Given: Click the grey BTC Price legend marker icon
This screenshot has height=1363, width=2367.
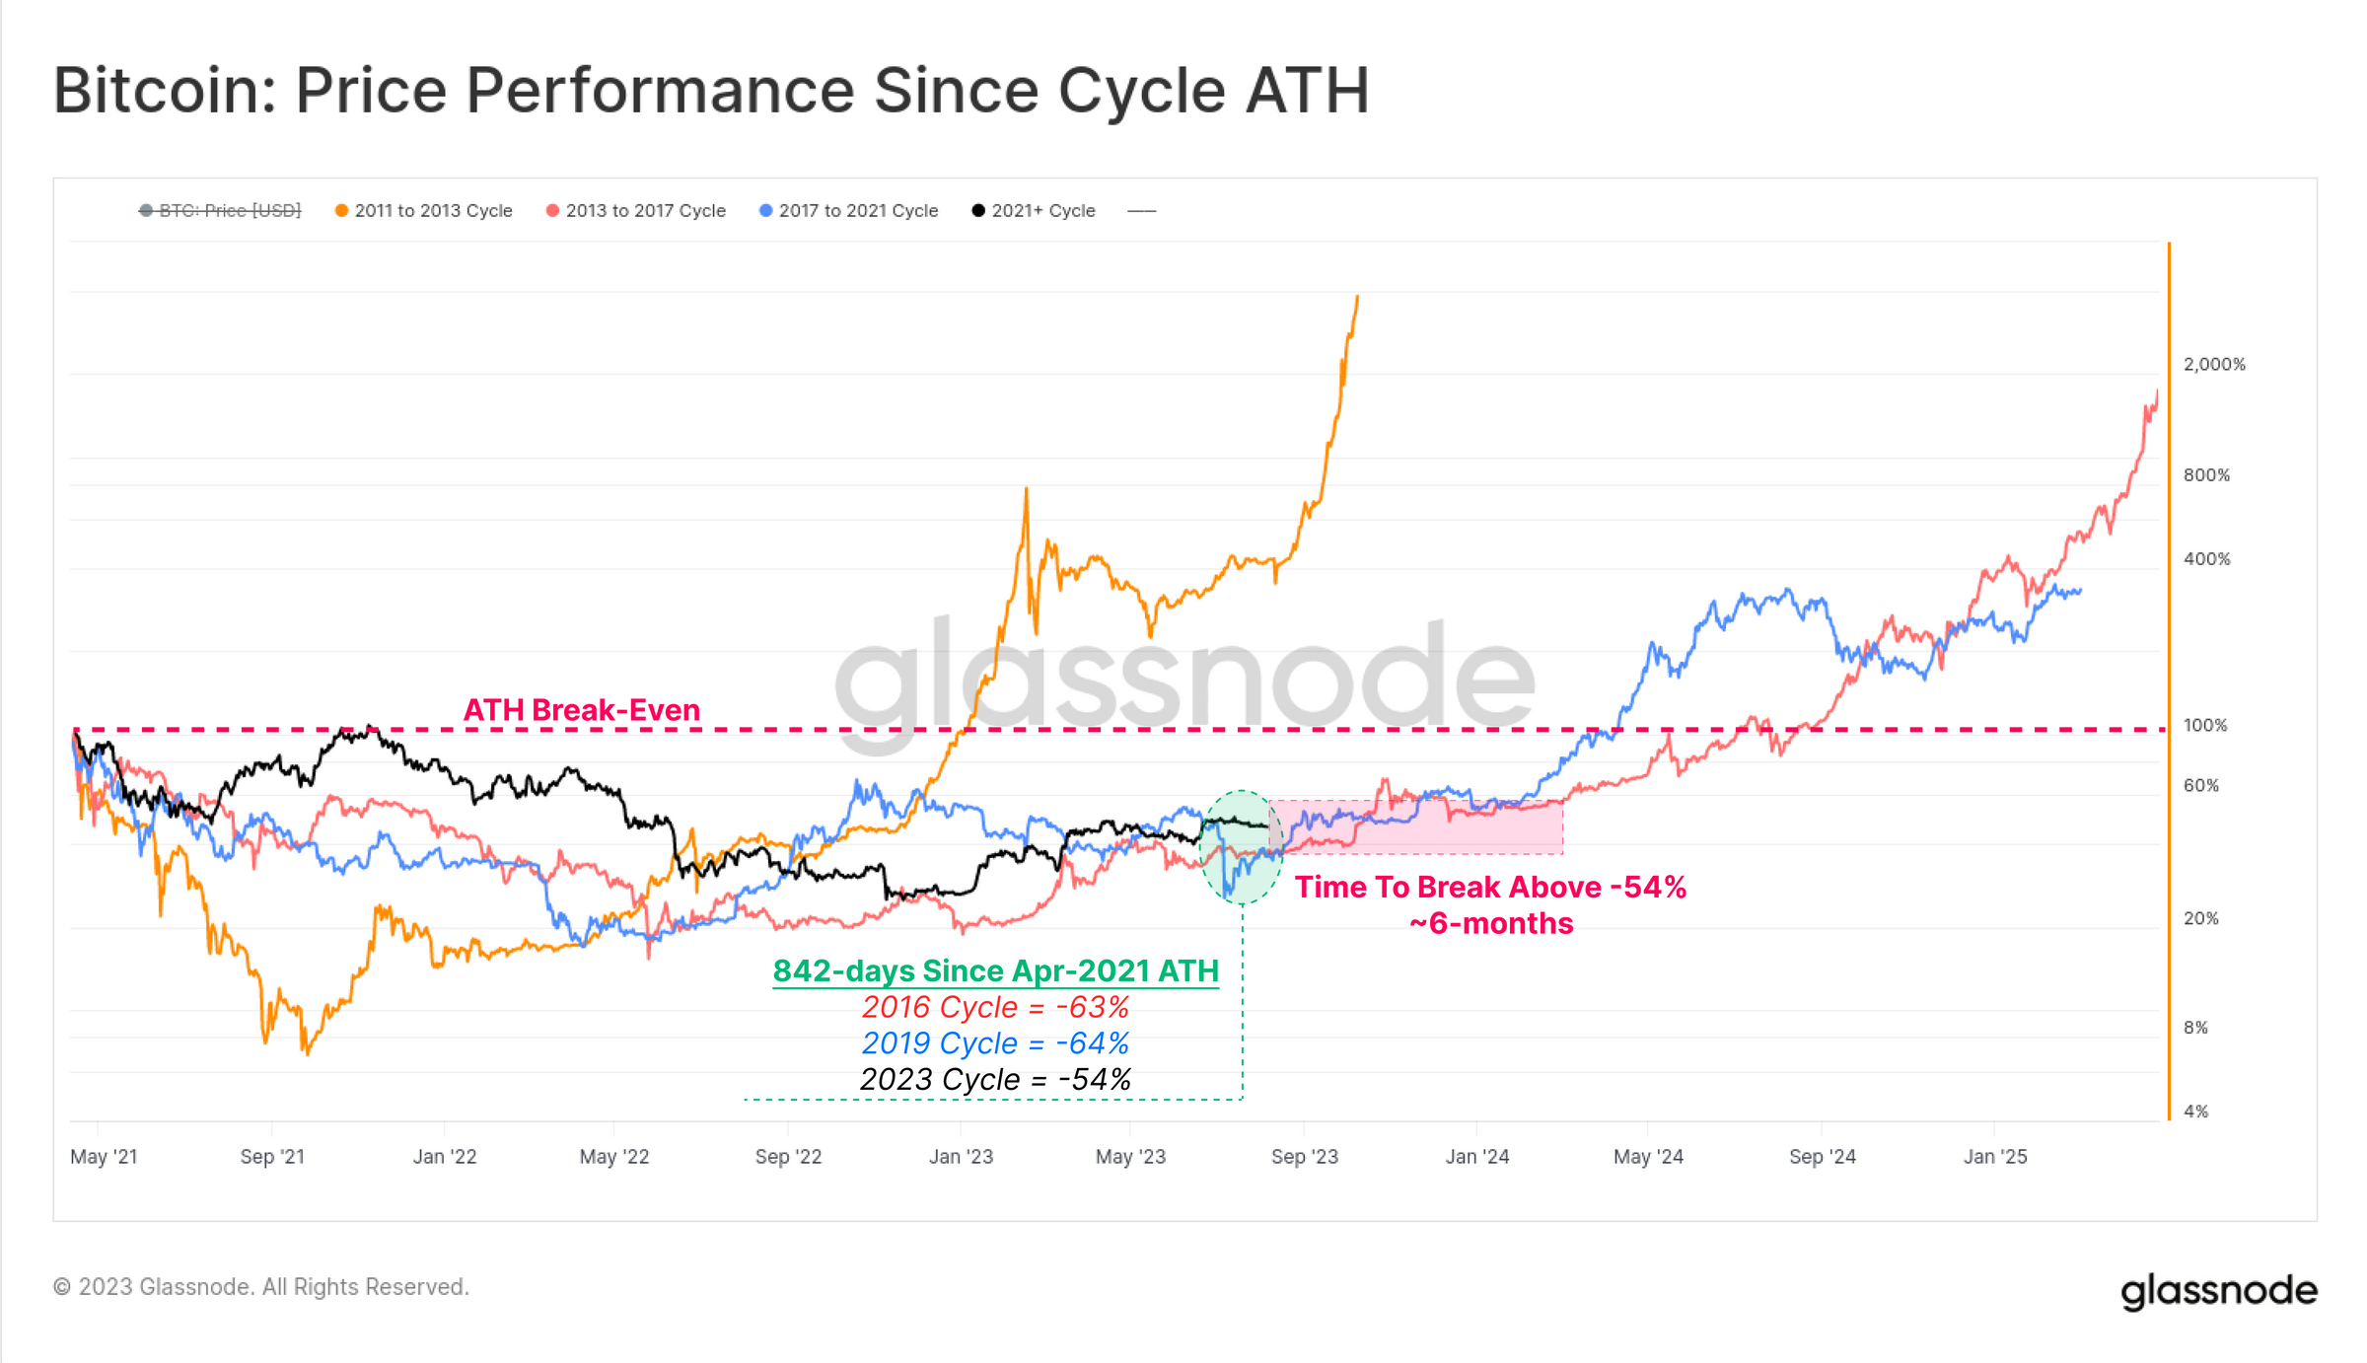Looking at the screenshot, I should pyautogui.click(x=146, y=210).
